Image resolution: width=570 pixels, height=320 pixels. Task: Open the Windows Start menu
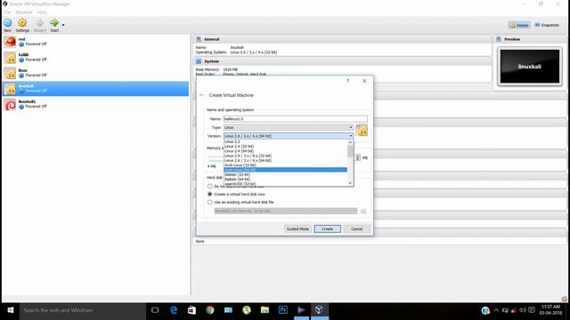tap(10, 310)
